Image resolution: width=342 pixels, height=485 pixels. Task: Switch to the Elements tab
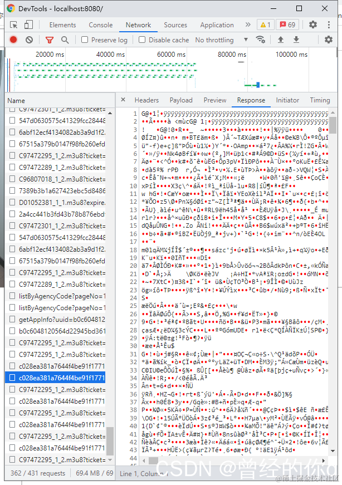click(x=62, y=25)
